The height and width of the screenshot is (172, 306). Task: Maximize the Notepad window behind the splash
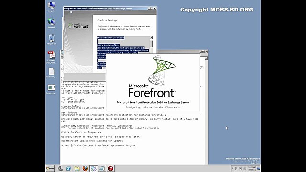click(x=203, y=52)
